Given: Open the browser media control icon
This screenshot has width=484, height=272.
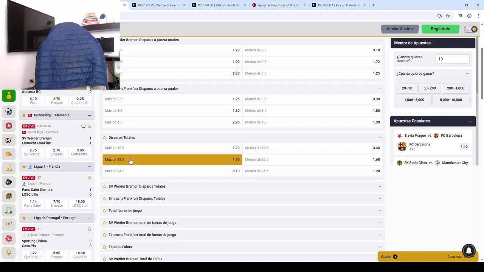Looking at the screenshot, I should (x=460, y=16).
